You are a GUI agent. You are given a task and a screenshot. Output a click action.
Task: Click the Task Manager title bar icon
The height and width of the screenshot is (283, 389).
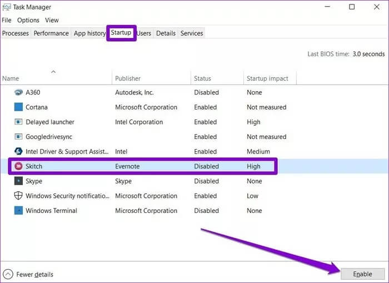[x=7, y=7]
